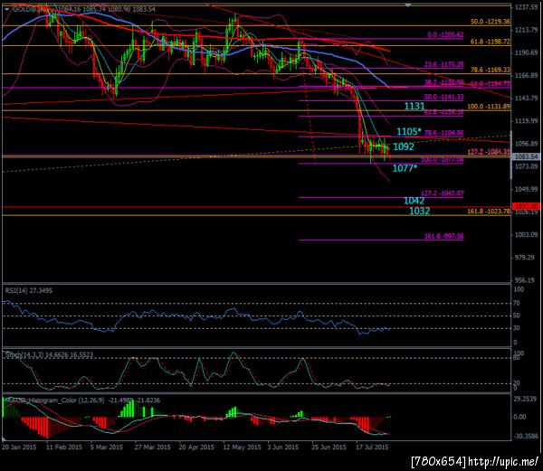Click the 12 May 2015 date label
The height and width of the screenshot is (471, 543).
point(242,447)
